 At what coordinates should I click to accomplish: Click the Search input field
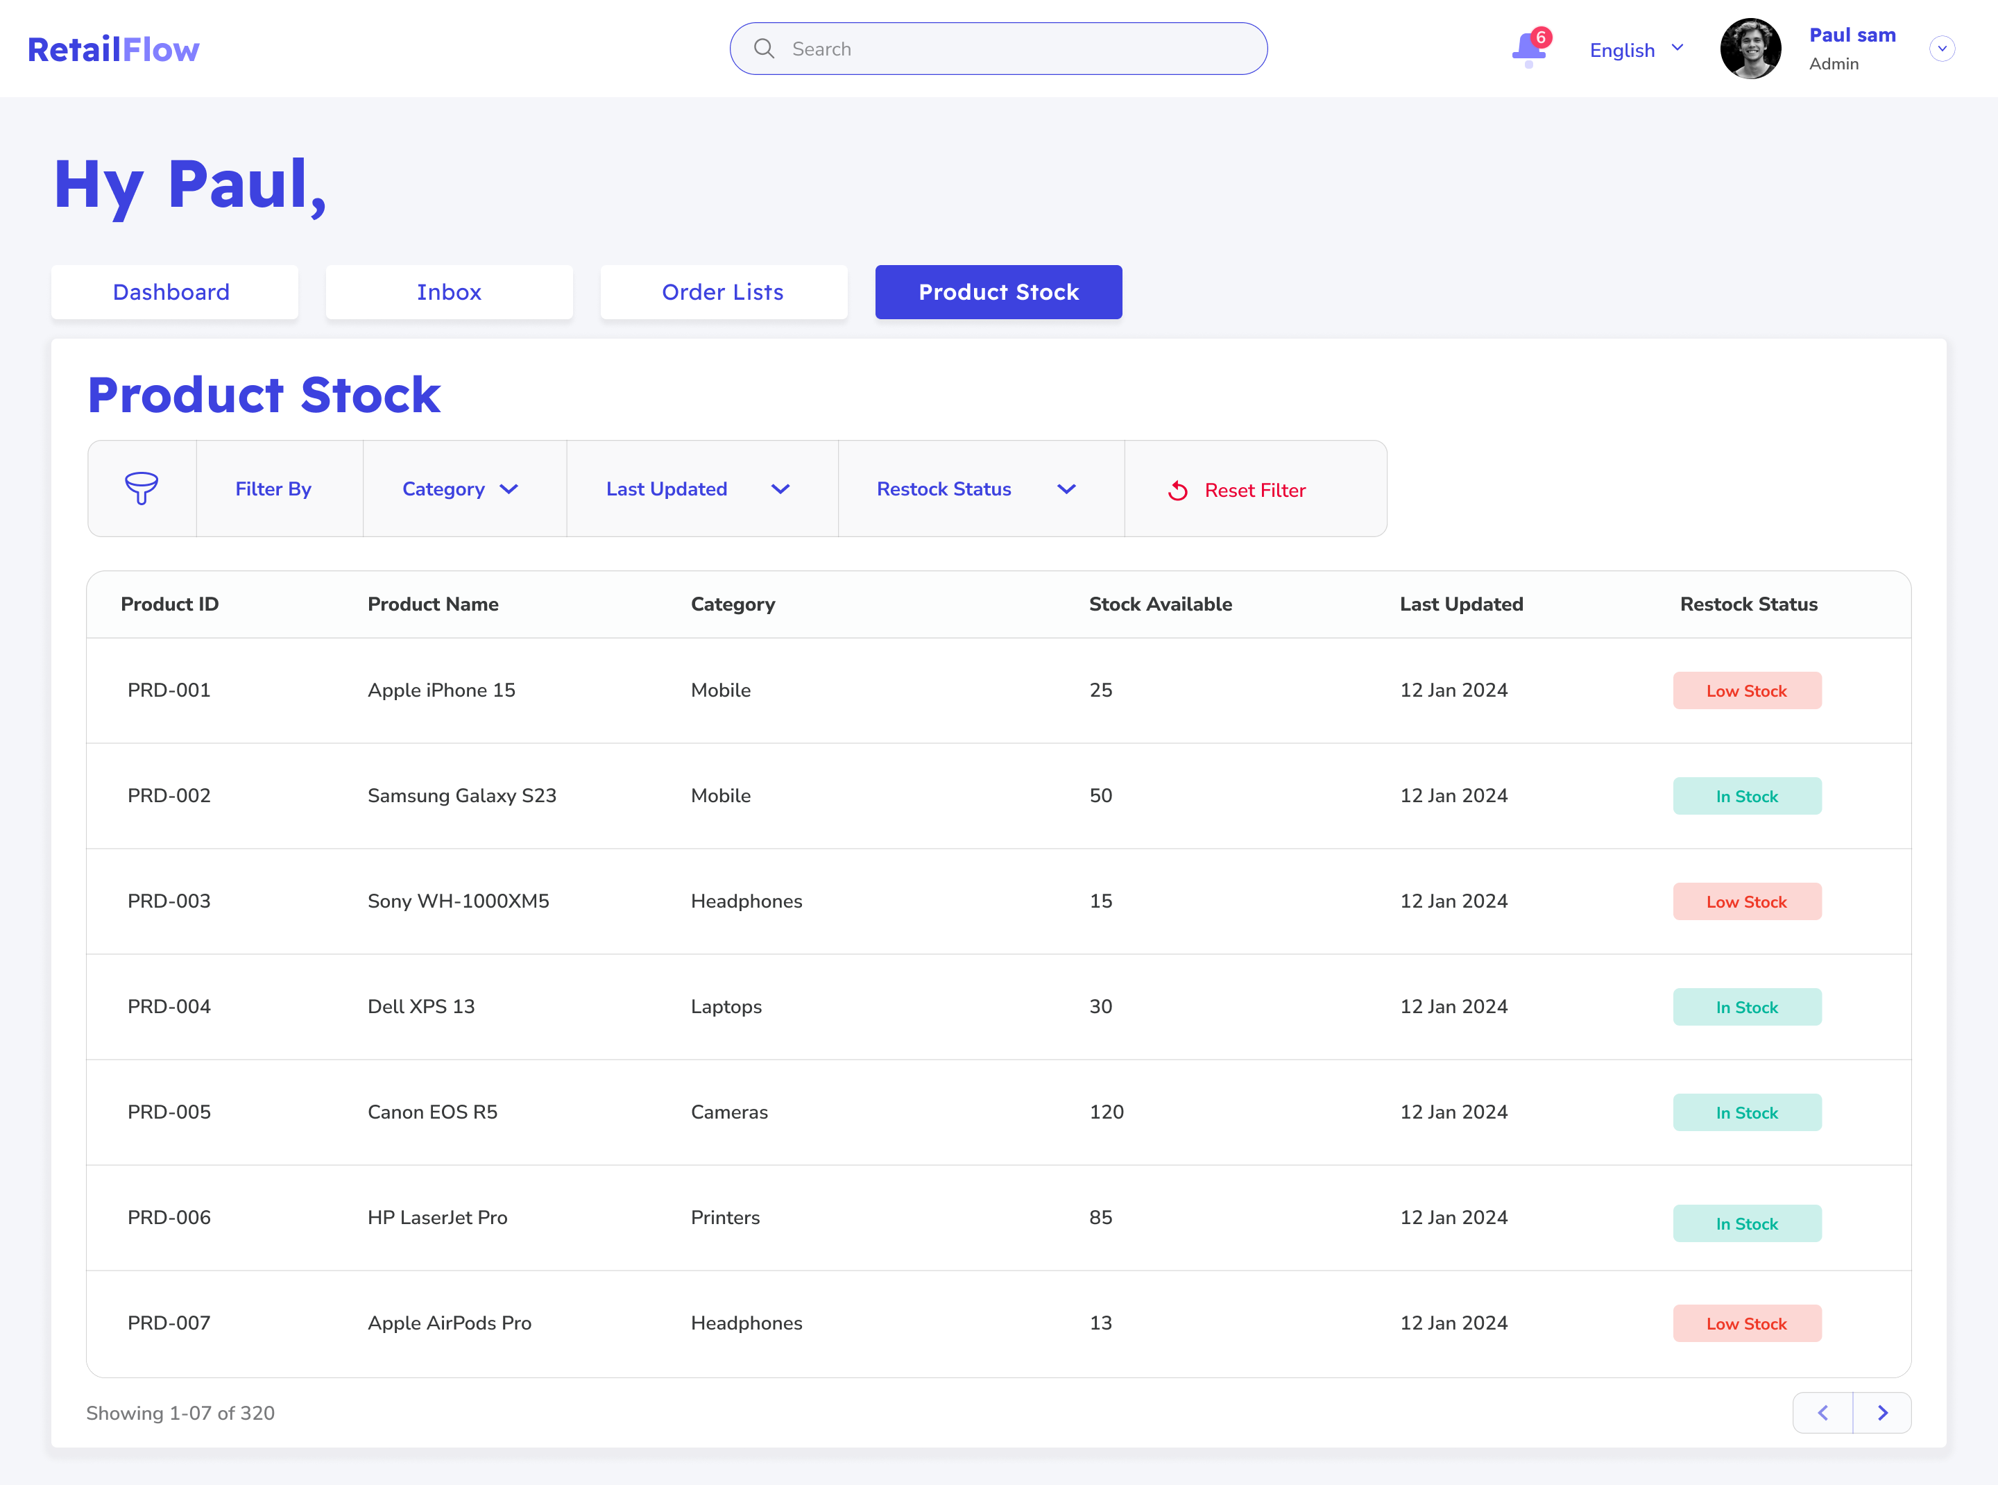coord(1016,49)
